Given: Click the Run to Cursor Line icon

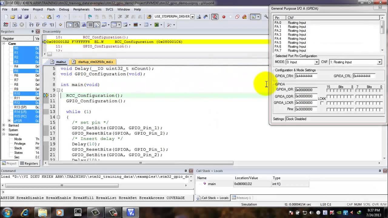Looking at the screenshot, I should point(52,25).
